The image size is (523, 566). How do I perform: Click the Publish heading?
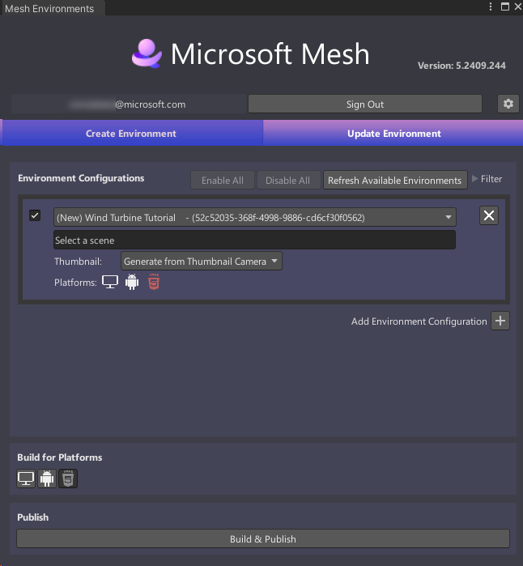click(33, 517)
